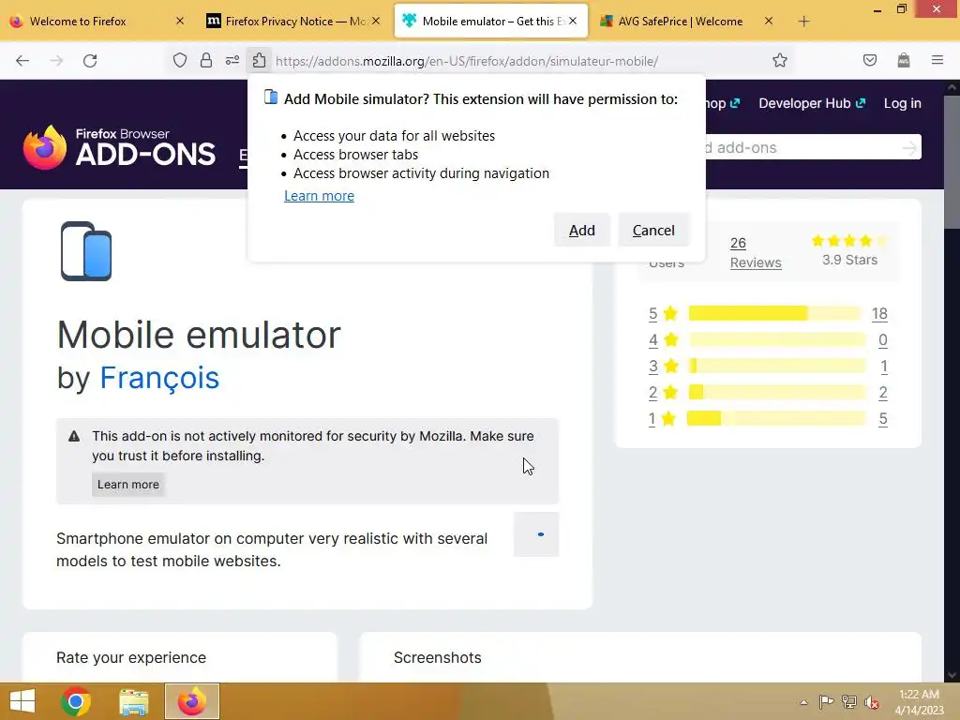Open the site permissions icon in the address bar
Viewport: 960px width, 720px height.
click(x=232, y=61)
